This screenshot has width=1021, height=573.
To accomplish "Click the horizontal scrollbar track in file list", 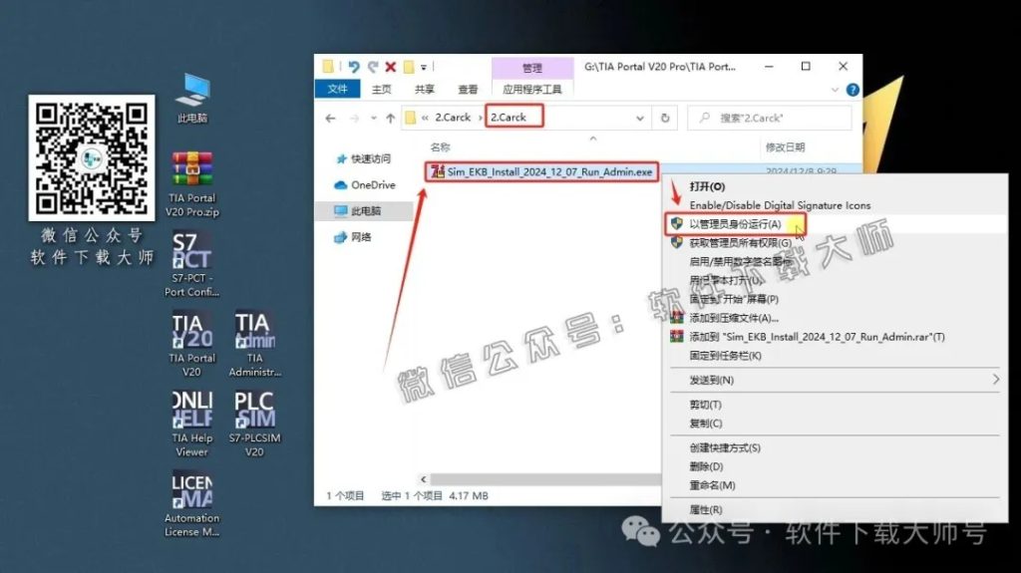I will [545, 479].
